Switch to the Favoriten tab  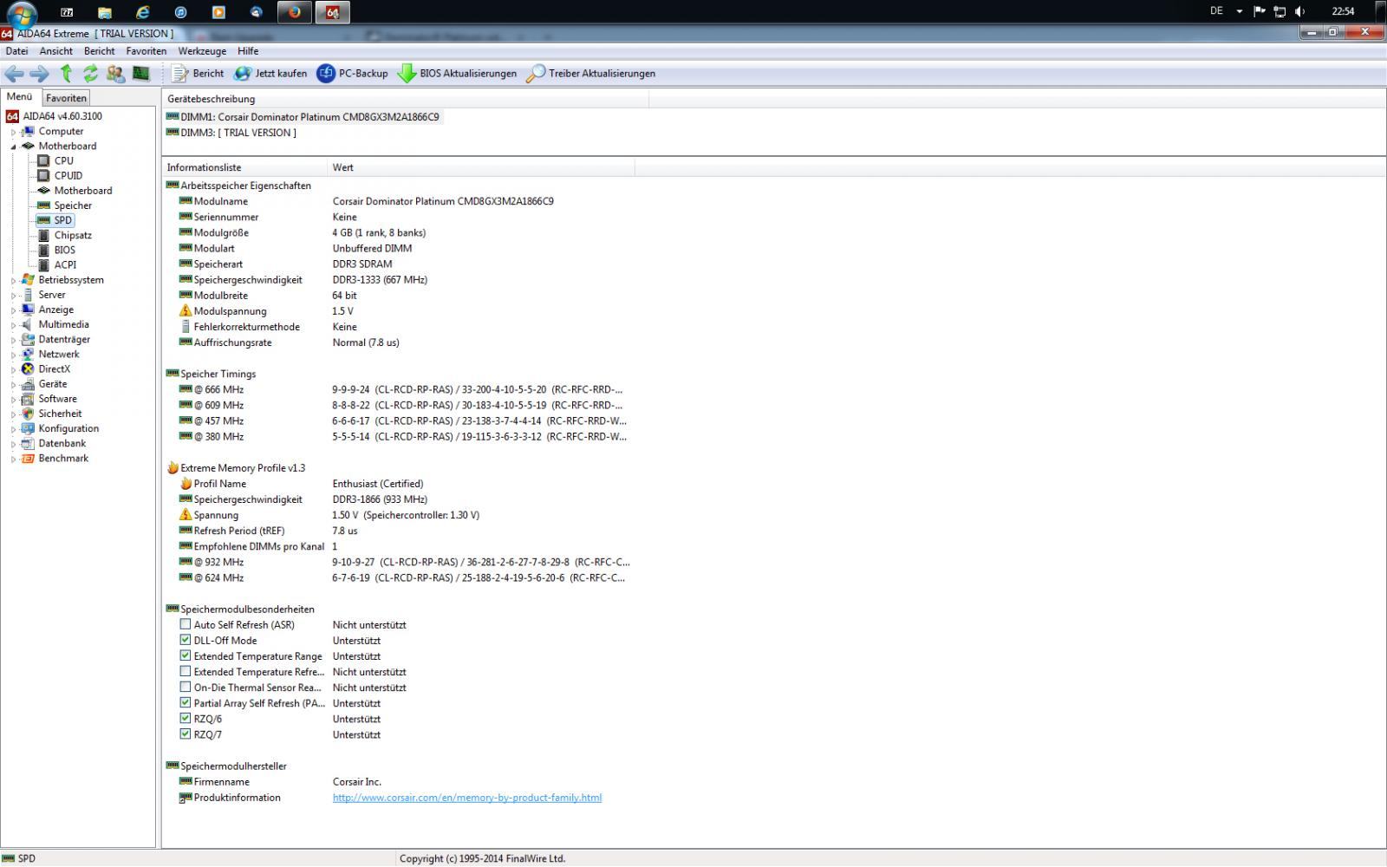66,98
